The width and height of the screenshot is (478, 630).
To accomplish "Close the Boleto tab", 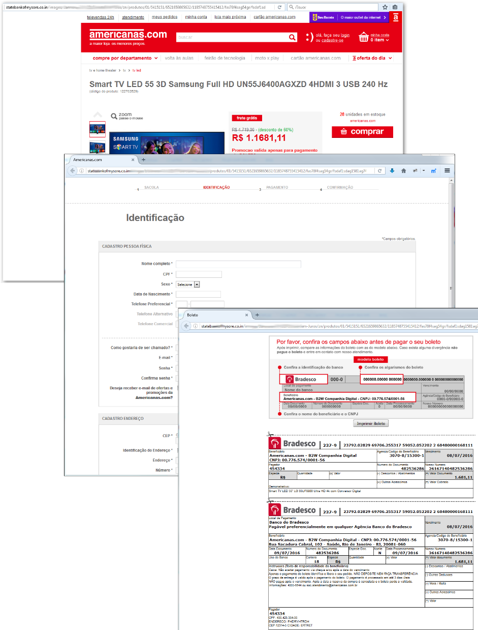I will (247, 315).
